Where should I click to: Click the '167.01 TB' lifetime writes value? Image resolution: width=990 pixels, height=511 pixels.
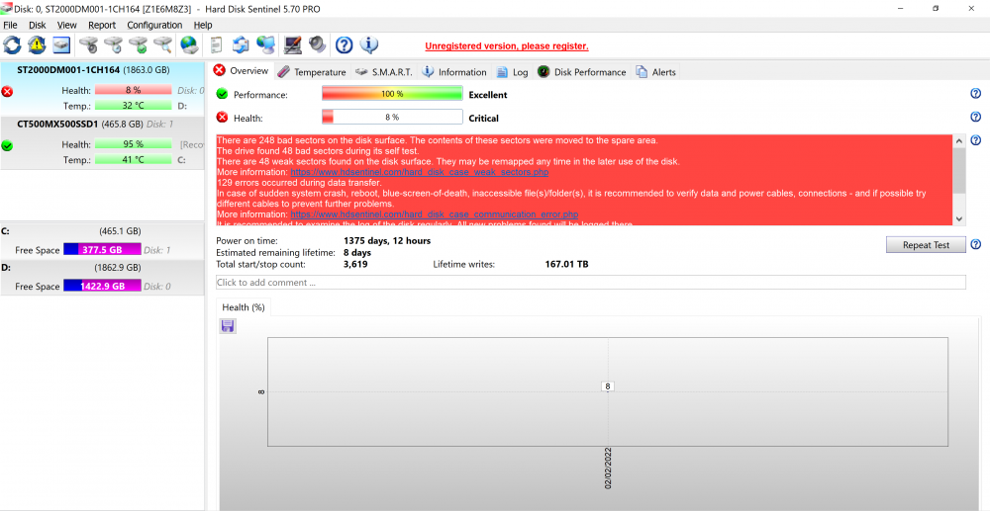click(566, 264)
